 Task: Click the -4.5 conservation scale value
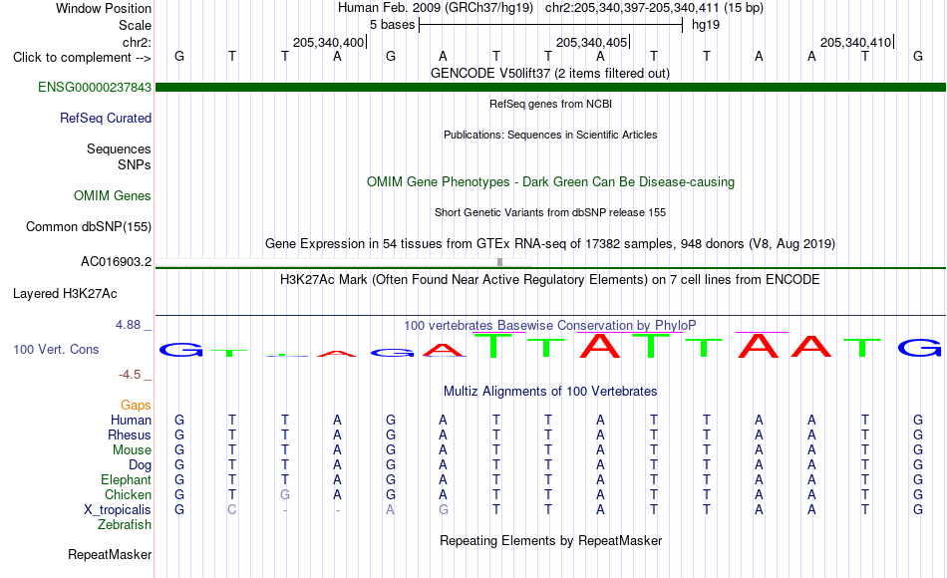click(x=130, y=375)
